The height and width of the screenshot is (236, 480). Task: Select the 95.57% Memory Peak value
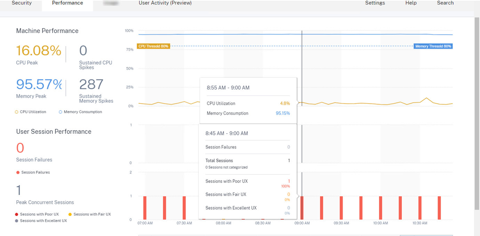pos(39,84)
